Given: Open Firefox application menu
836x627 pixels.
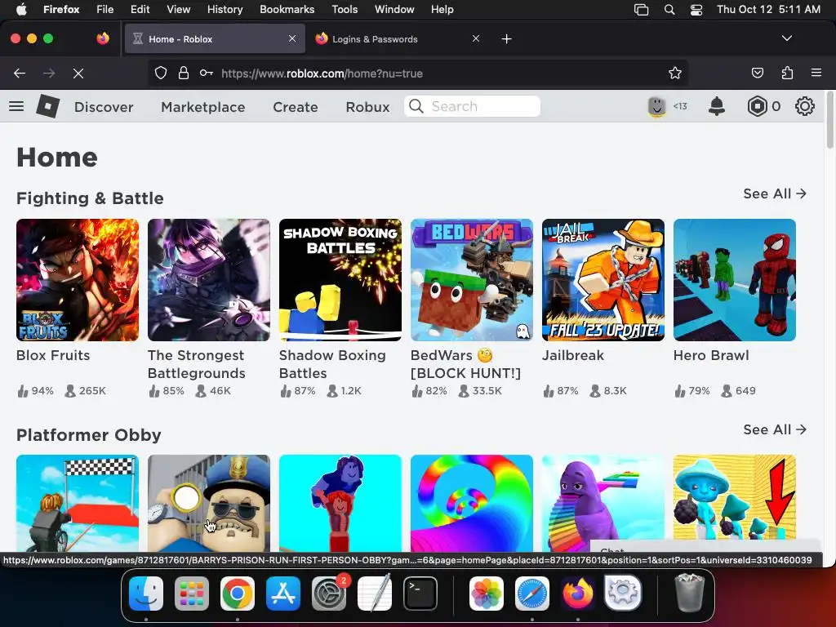Looking at the screenshot, I should coord(816,73).
